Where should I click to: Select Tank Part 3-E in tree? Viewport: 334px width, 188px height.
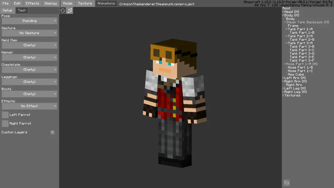click(x=302, y=57)
